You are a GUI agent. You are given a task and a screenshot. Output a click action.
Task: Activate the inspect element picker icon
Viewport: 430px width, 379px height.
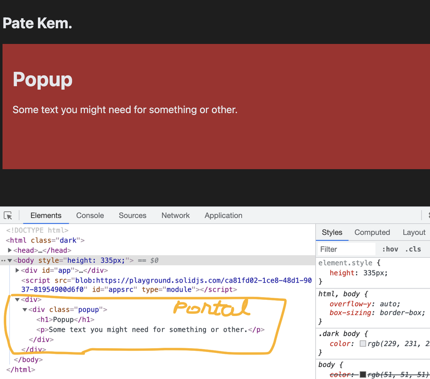tap(8, 216)
